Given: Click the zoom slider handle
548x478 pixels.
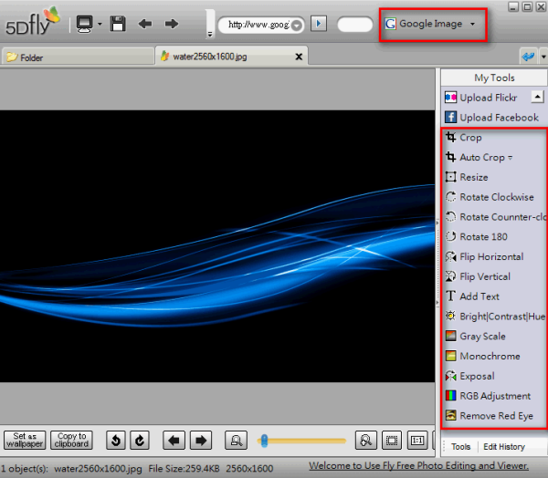Looking at the screenshot, I should coord(264,441).
